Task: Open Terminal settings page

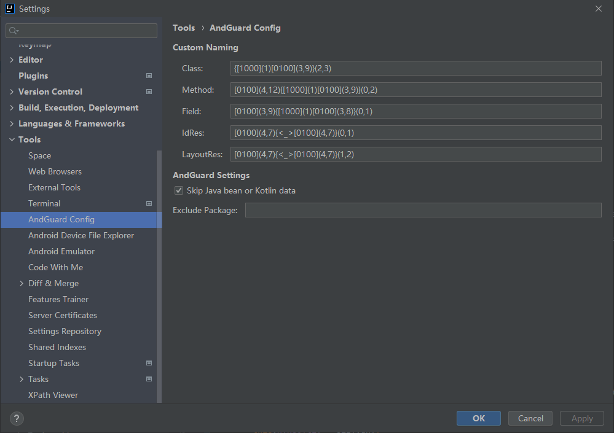Action: [44, 203]
